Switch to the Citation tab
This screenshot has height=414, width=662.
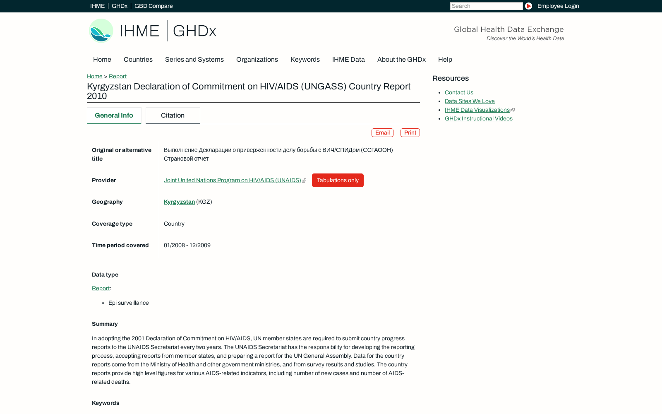(x=173, y=116)
